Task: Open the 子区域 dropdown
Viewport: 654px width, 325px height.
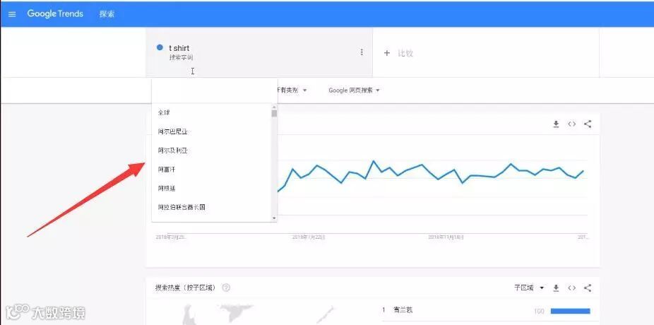Action: click(529, 288)
